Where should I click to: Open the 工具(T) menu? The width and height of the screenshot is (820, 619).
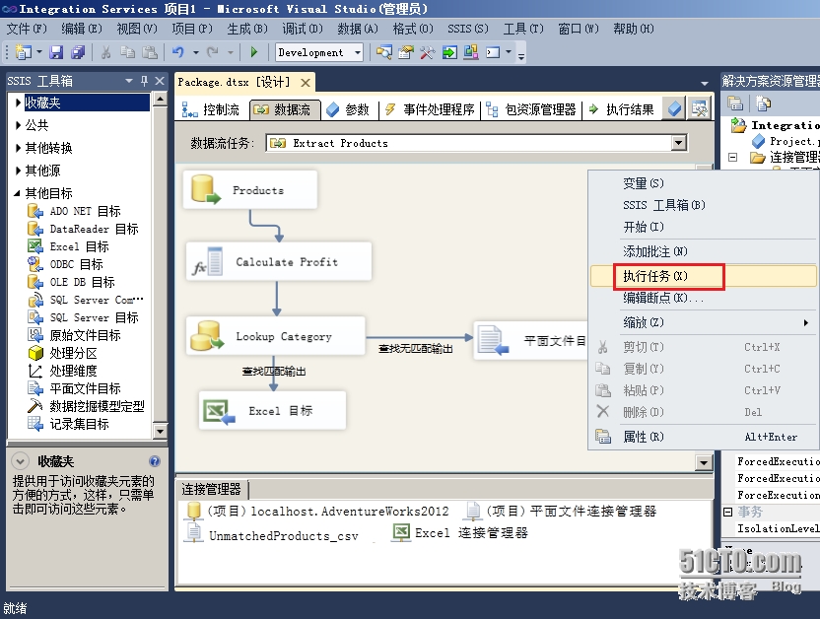523,29
